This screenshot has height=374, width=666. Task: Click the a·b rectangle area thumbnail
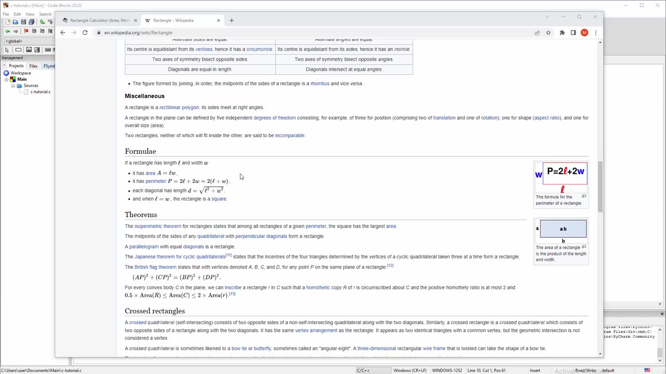point(561,231)
